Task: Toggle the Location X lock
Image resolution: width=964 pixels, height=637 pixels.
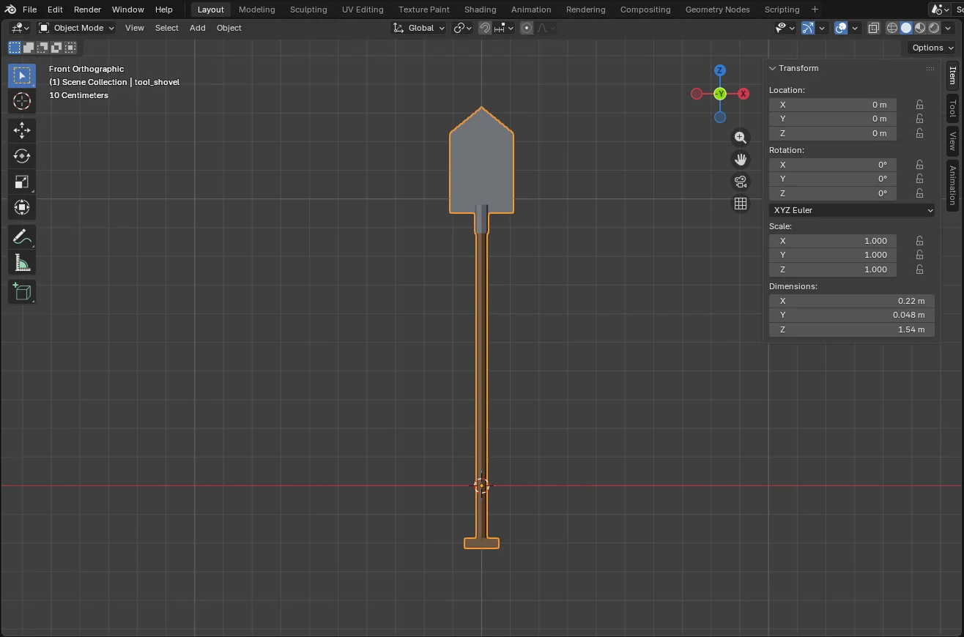Action: (x=919, y=105)
